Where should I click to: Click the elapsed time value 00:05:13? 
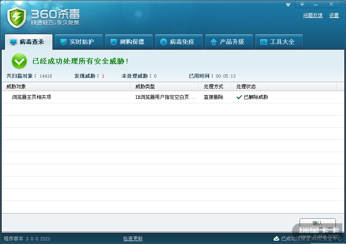point(226,76)
